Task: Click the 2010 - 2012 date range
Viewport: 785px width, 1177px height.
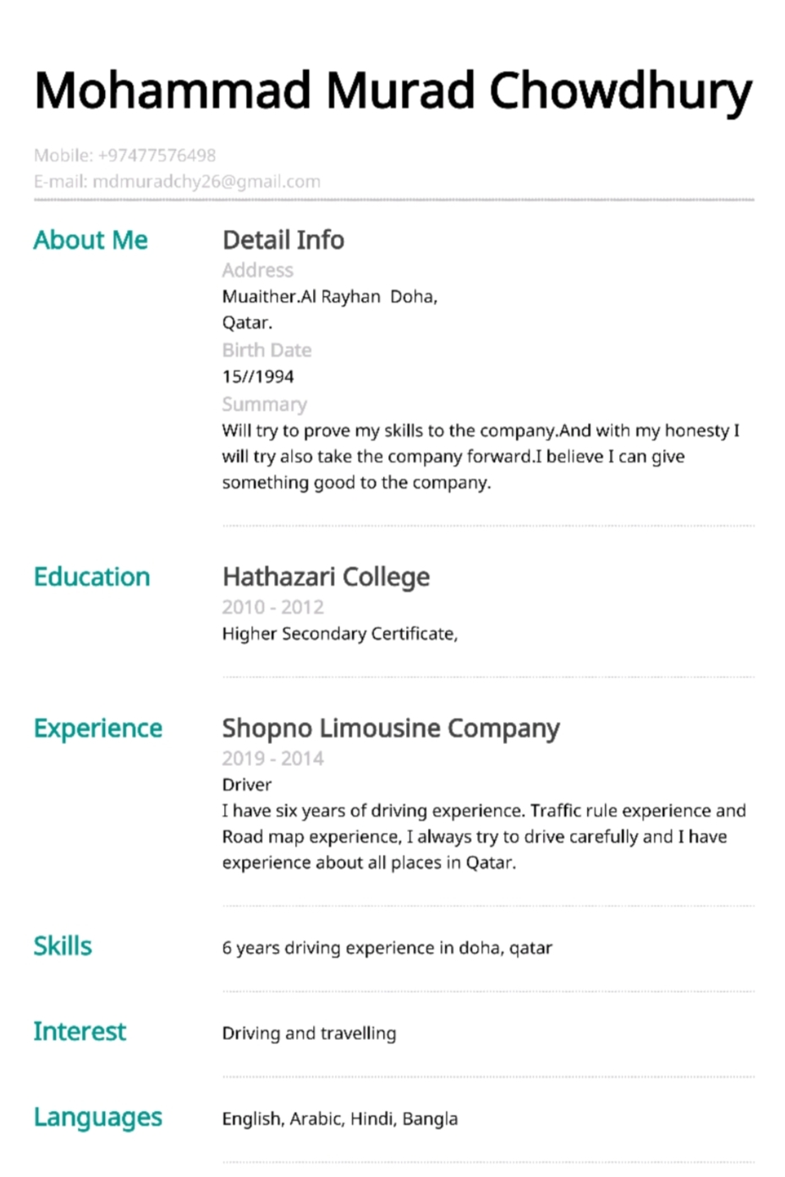Action: click(273, 607)
